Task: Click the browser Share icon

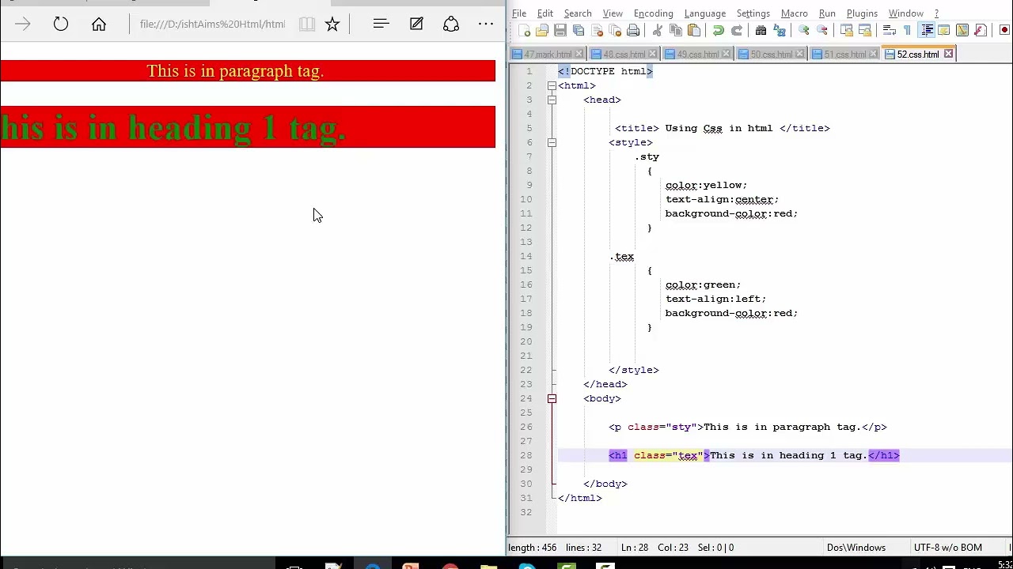Action: tap(451, 24)
